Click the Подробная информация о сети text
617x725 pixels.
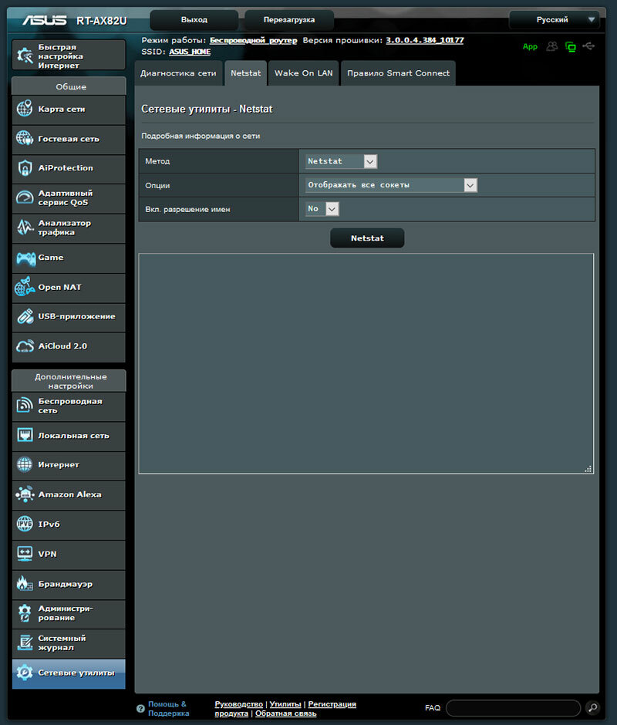(x=201, y=136)
